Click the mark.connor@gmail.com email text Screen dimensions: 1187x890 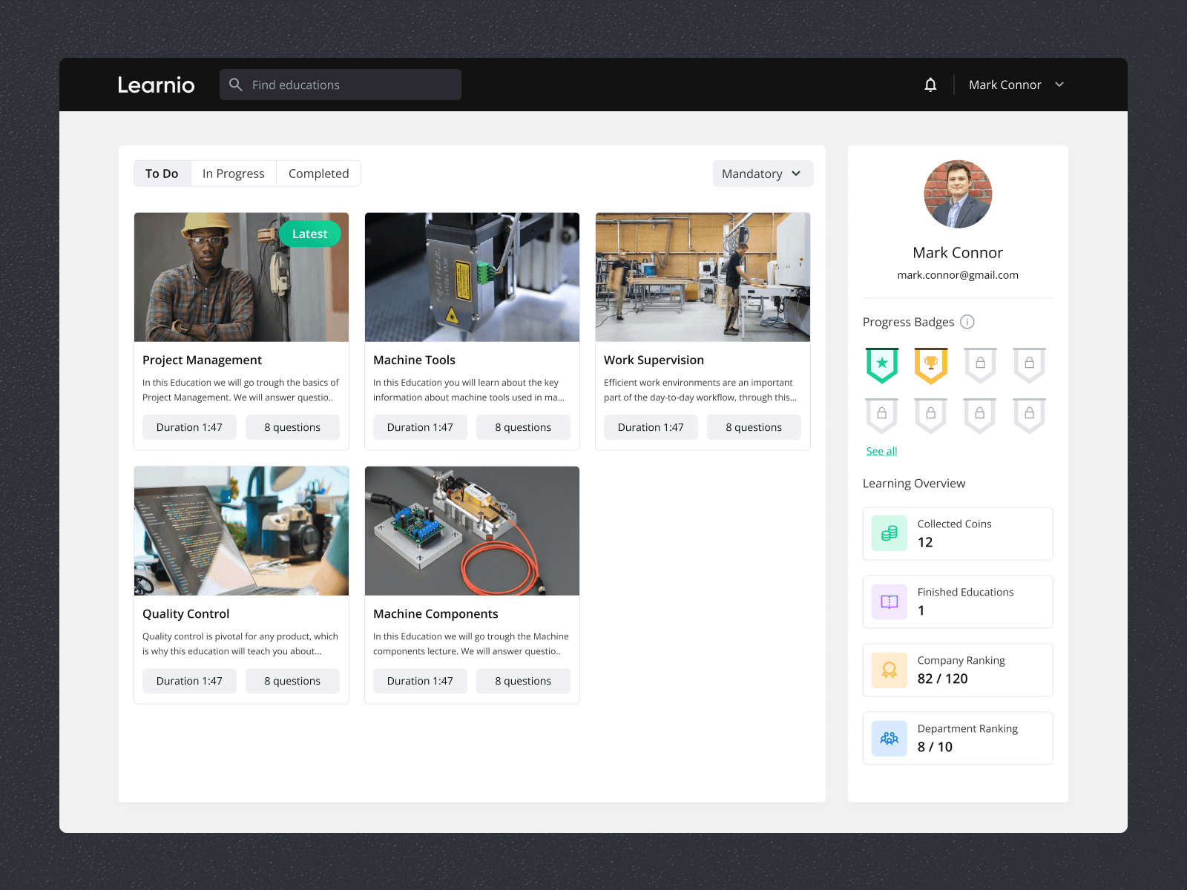coord(958,275)
